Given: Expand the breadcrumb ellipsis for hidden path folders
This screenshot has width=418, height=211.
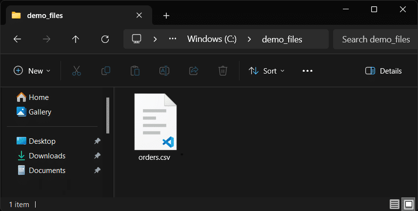Looking at the screenshot, I should [x=173, y=39].
